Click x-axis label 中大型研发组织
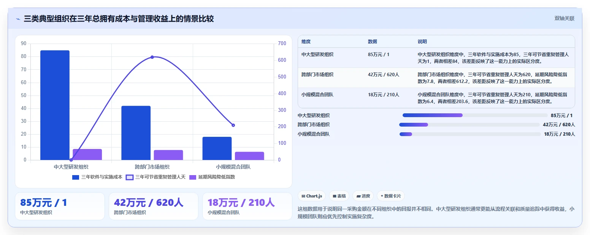 (71, 167)
